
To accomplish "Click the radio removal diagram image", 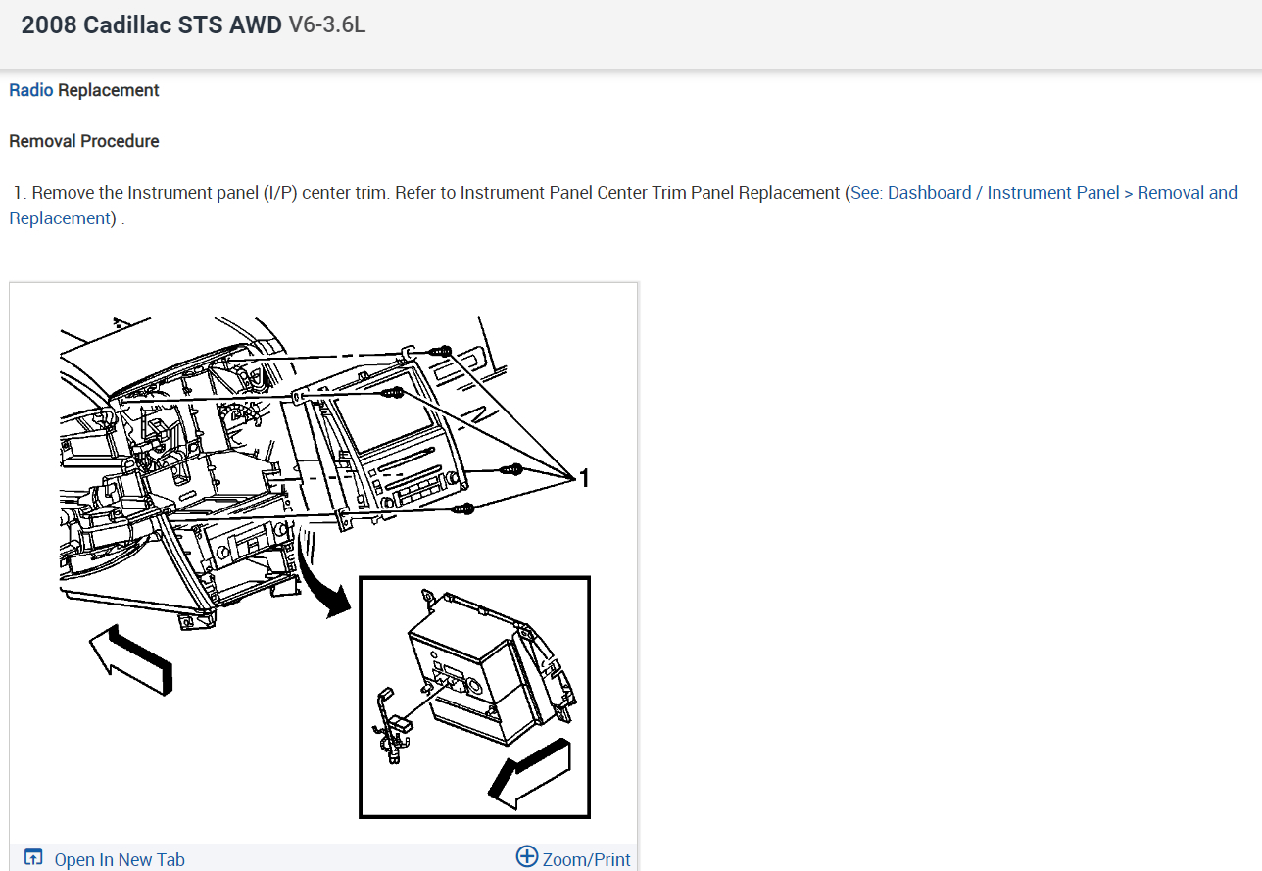I will coord(323,563).
